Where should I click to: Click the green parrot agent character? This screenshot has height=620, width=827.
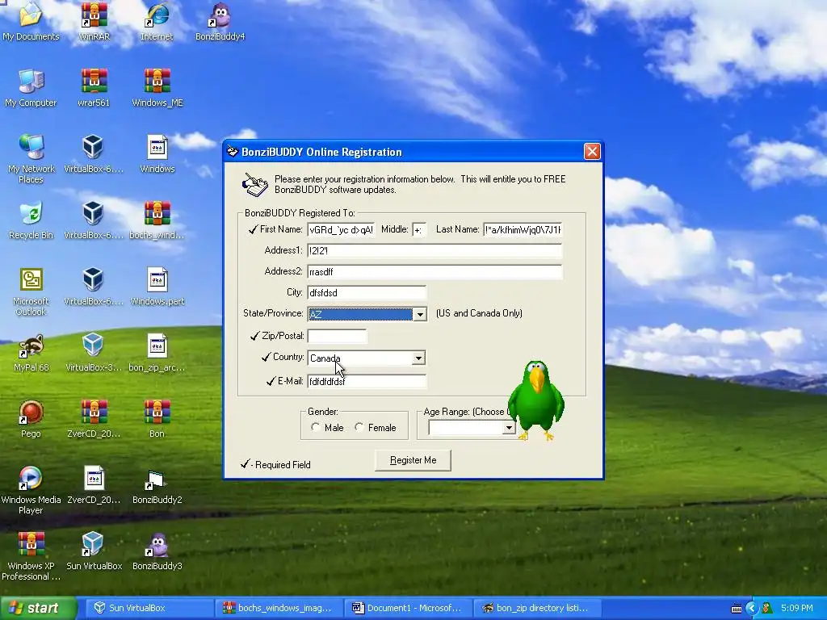[536, 400]
